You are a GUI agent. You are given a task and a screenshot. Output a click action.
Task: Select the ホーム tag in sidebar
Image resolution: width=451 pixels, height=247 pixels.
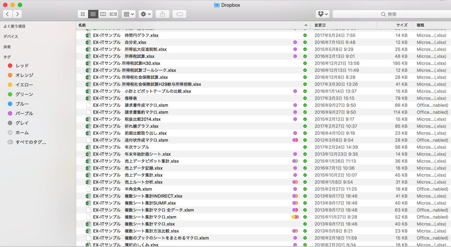19,133
